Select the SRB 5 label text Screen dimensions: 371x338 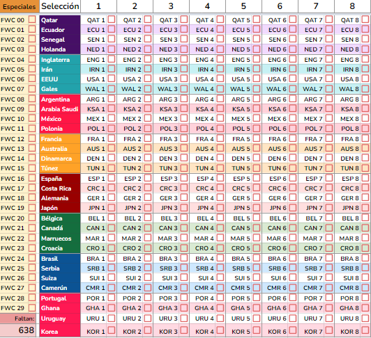click(x=241, y=268)
